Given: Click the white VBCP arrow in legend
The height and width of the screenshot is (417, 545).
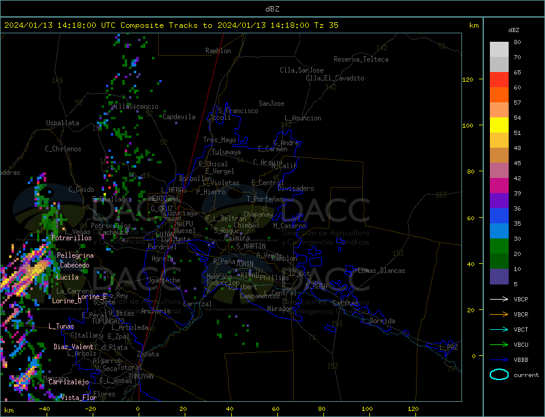Looking at the screenshot, I should click(x=499, y=299).
